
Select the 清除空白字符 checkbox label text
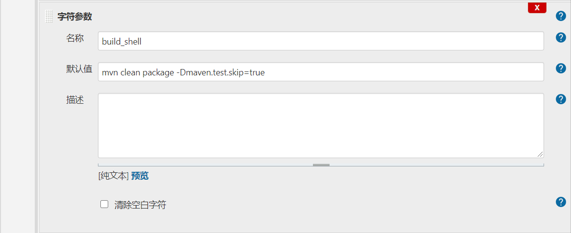[x=140, y=205]
